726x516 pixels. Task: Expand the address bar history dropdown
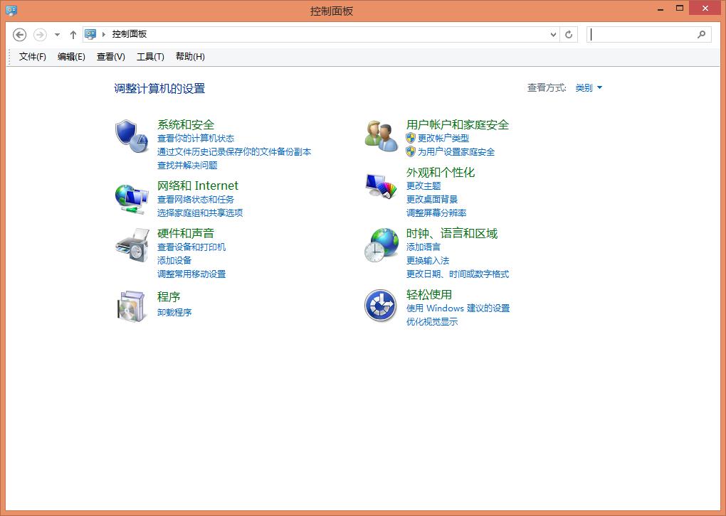(x=553, y=33)
